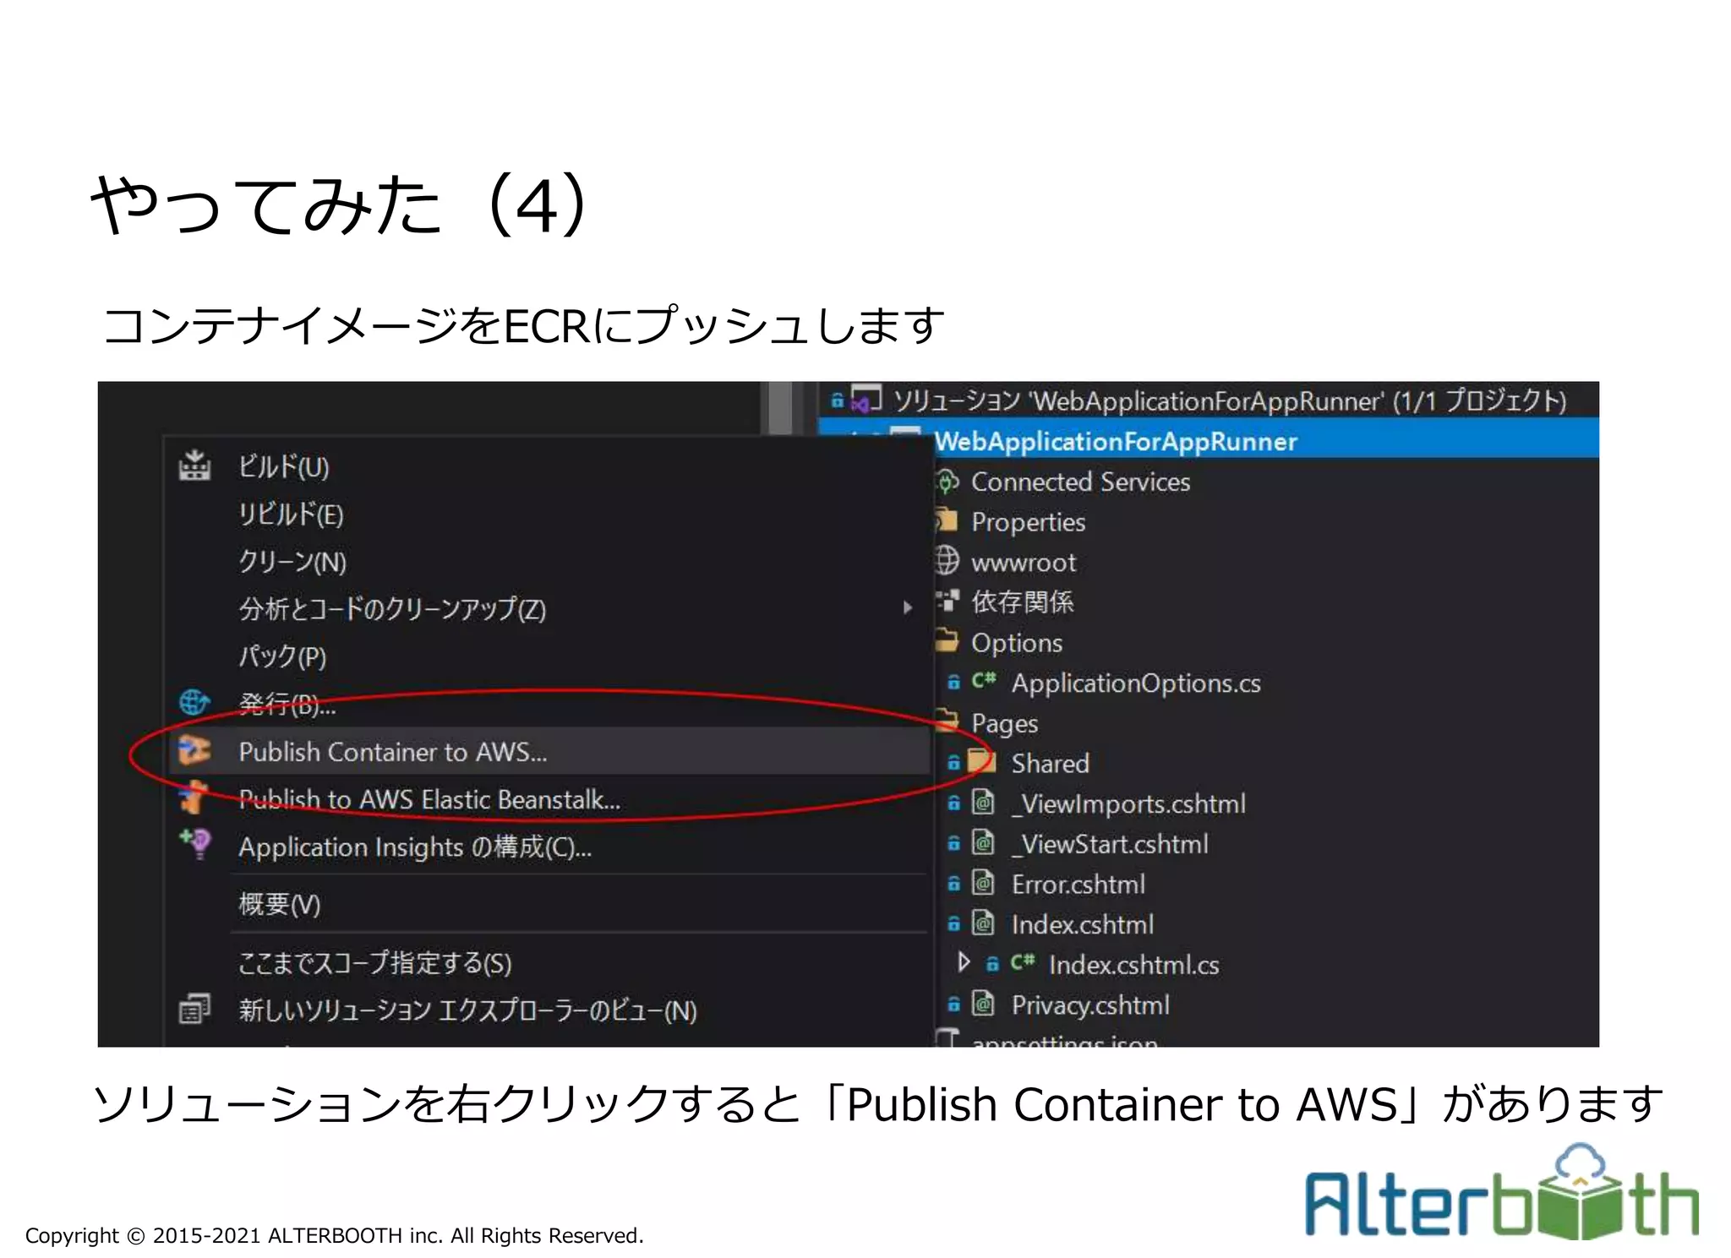
Task: Select the WebApplicationForAppRunner project node
Action: 1116,441
